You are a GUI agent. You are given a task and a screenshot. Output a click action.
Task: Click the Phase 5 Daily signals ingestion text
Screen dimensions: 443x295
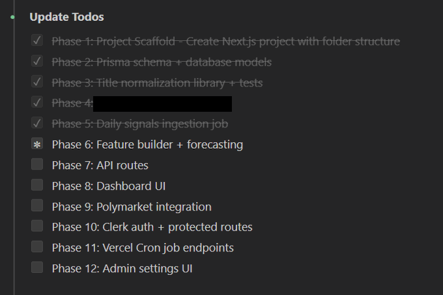[x=139, y=123]
